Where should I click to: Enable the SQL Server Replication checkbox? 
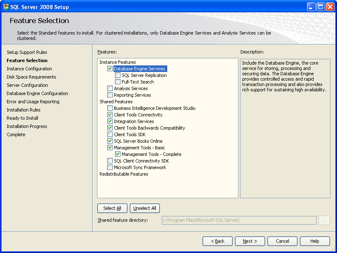118,75
